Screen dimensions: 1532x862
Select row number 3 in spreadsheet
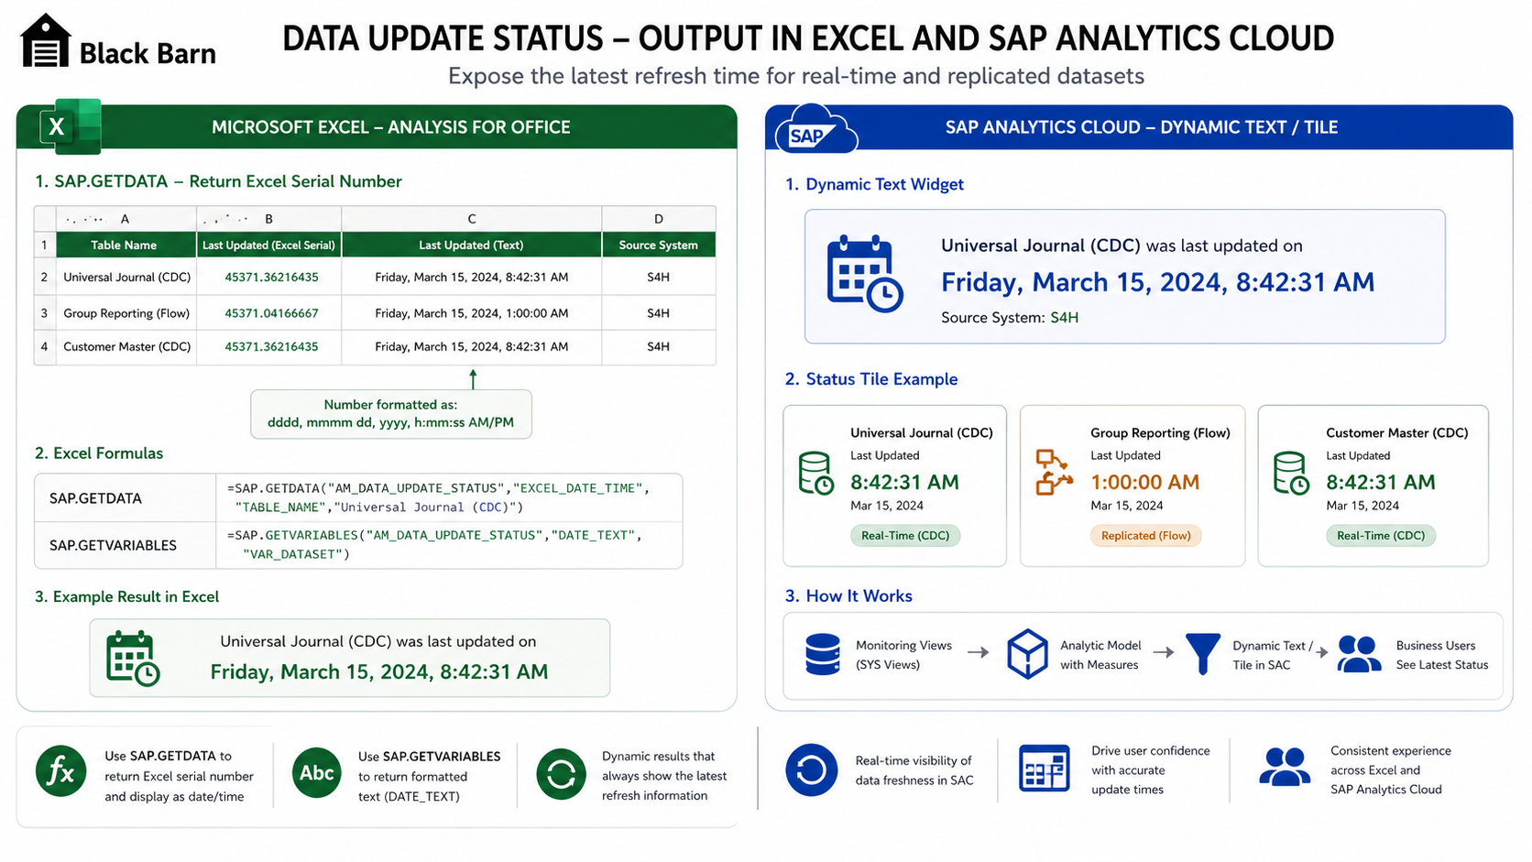click(x=44, y=313)
